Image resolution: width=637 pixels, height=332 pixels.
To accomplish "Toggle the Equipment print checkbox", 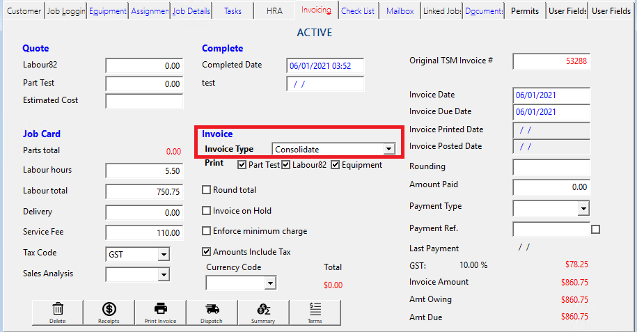I will point(336,165).
